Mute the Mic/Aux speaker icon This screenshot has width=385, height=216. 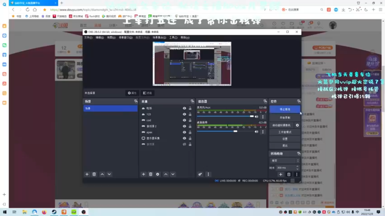[257, 117]
